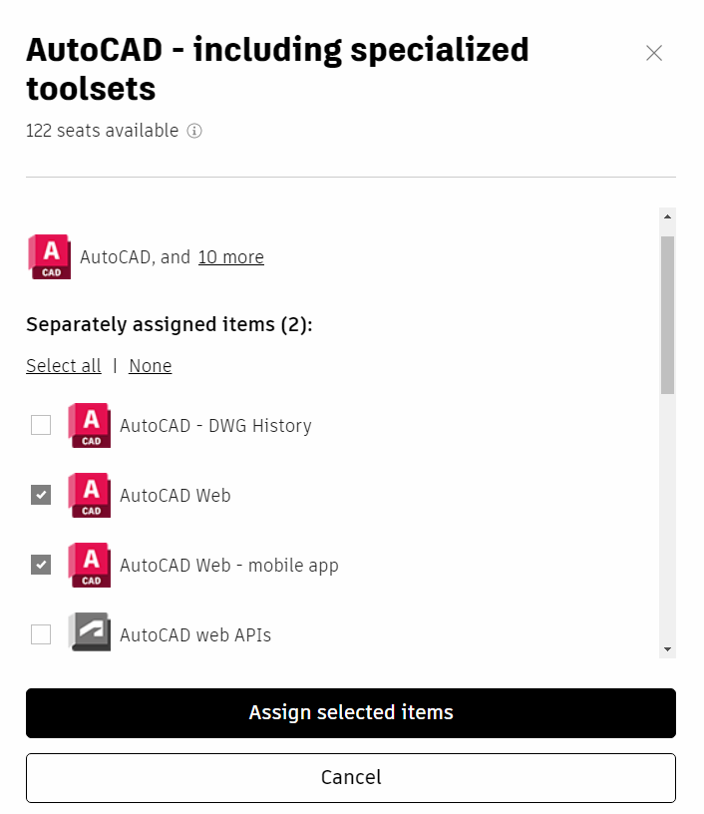
Task: Click the 'AutoCAD Web - mobile app' label
Action: click(x=229, y=566)
